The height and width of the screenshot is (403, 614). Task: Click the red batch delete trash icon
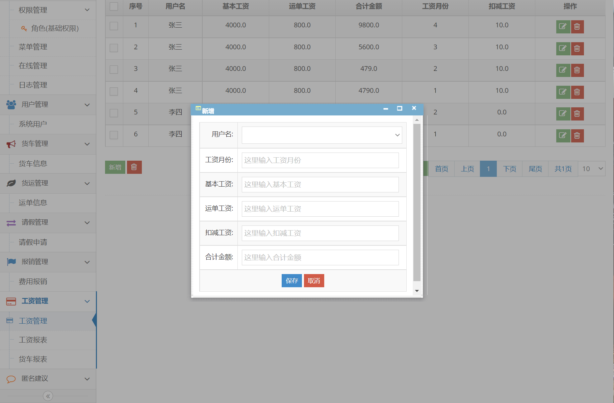pyautogui.click(x=134, y=167)
